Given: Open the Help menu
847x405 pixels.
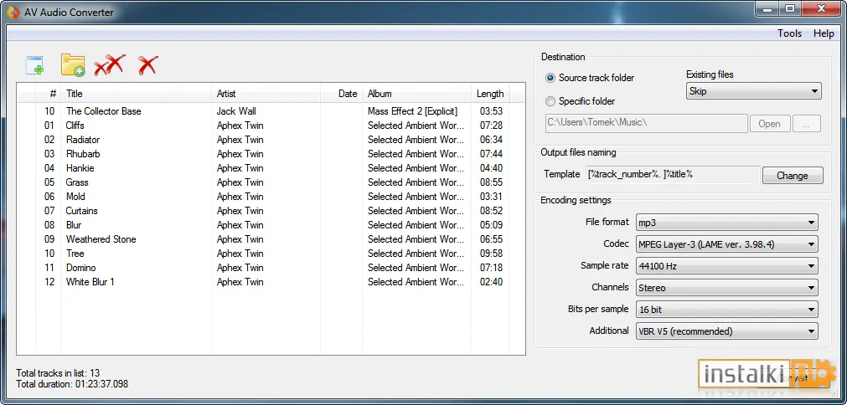Looking at the screenshot, I should pos(824,33).
